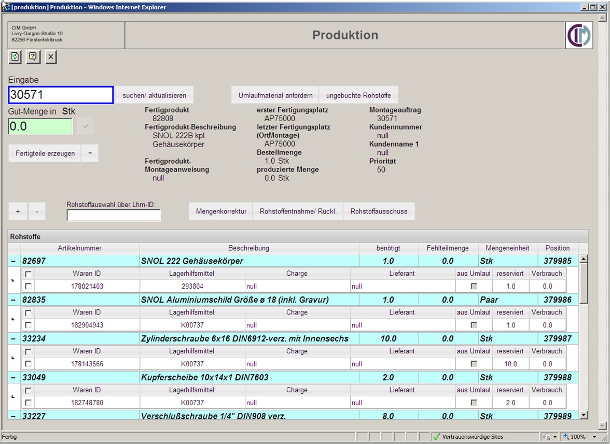The width and height of the screenshot is (610, 444).
Task: Click the CIM company logo
Action: pyautogui.click(x=579, y=35)
